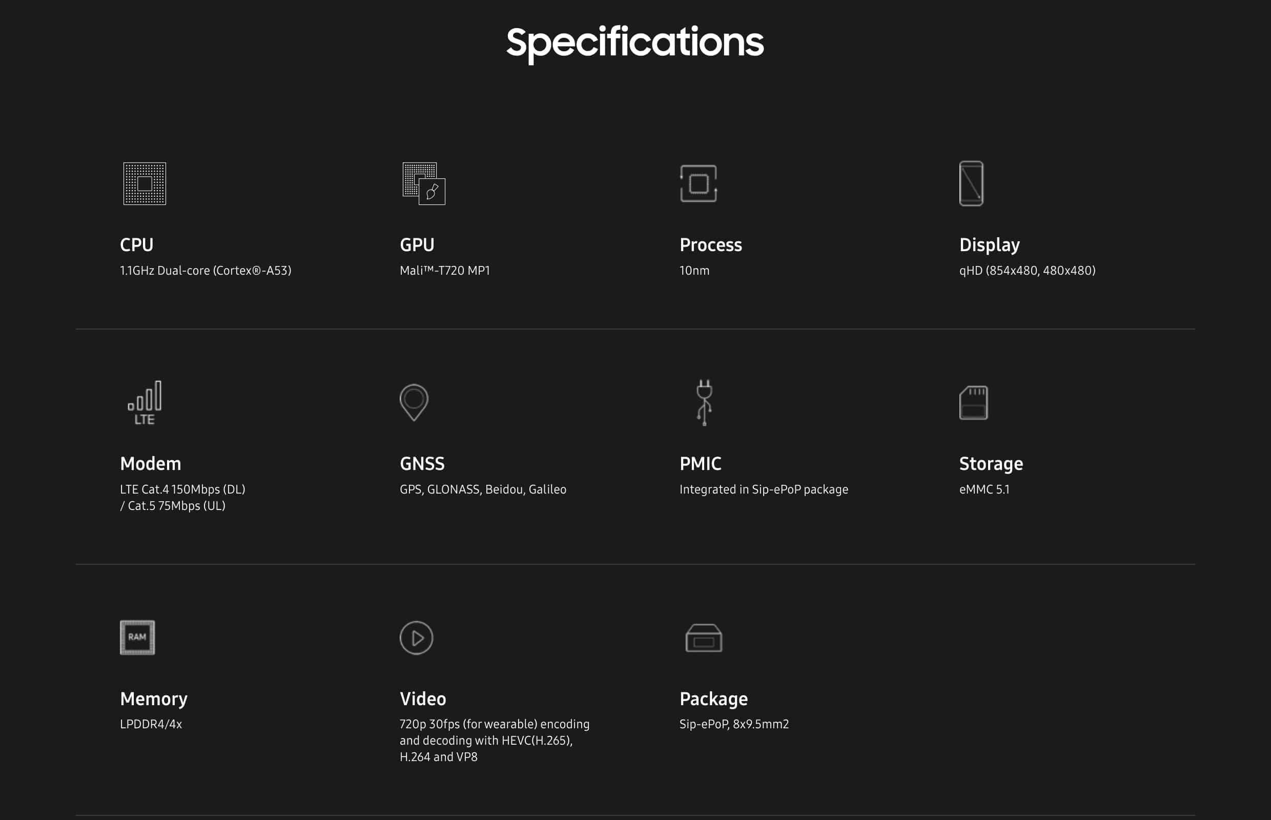1271x820 pixels.
Task: Click the GPS, GLONASS, Beidou, Galileo text
Action: tap(483, 489)
